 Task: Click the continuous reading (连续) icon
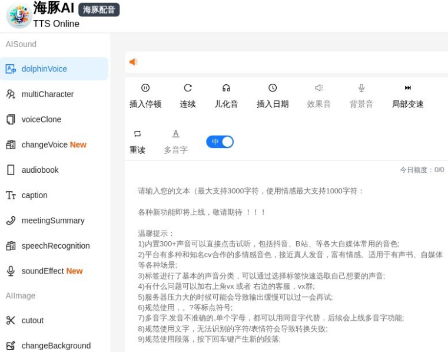click(x=188, y=88)
